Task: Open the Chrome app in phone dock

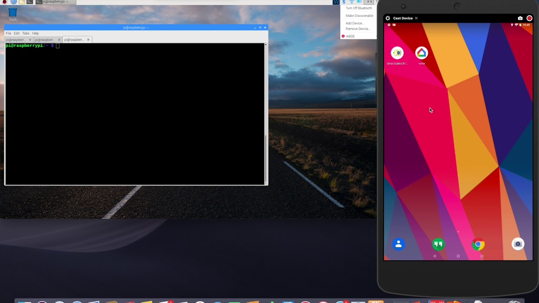Action: (478, 244)
